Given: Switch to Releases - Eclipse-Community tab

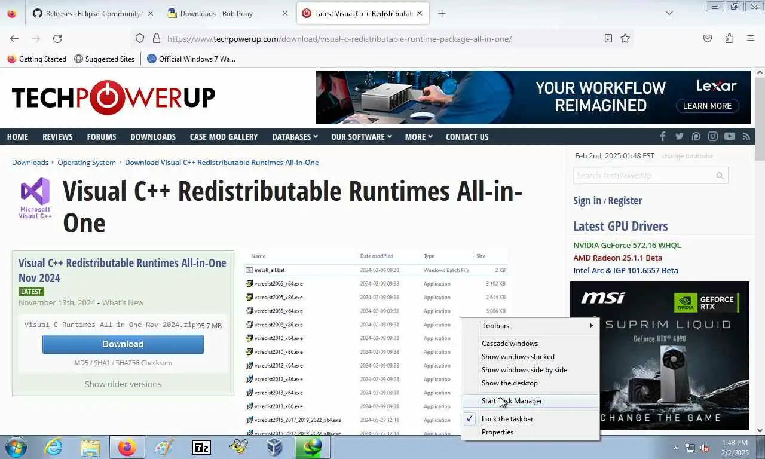Looking at the screenshot, I should [x=93, y=13].
